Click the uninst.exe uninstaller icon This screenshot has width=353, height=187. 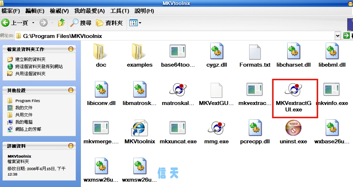click(293, 129)
